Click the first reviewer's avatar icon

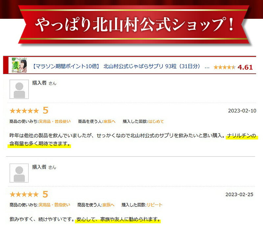(19, 89)
